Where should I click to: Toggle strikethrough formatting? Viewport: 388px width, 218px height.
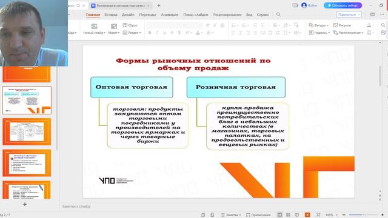pyautogui.click(x=179, y=33)
